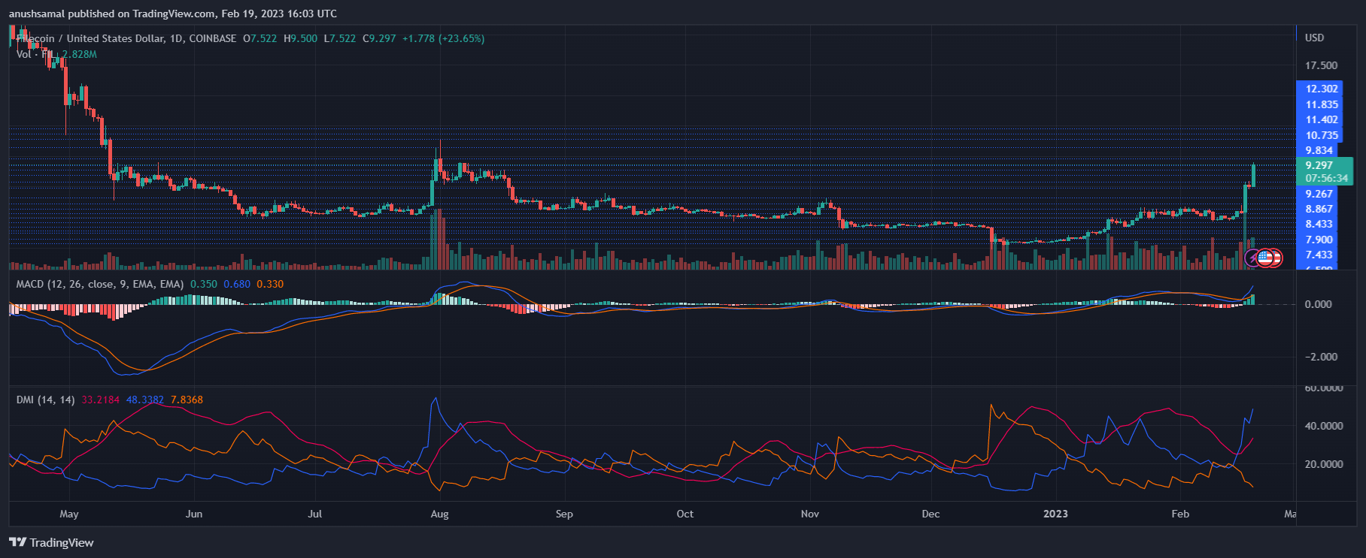Viewport: 1366px width, 558px height.
Task: Click the Nov label on the time axis
Action: pyautogui.click(x=809, y=514)
